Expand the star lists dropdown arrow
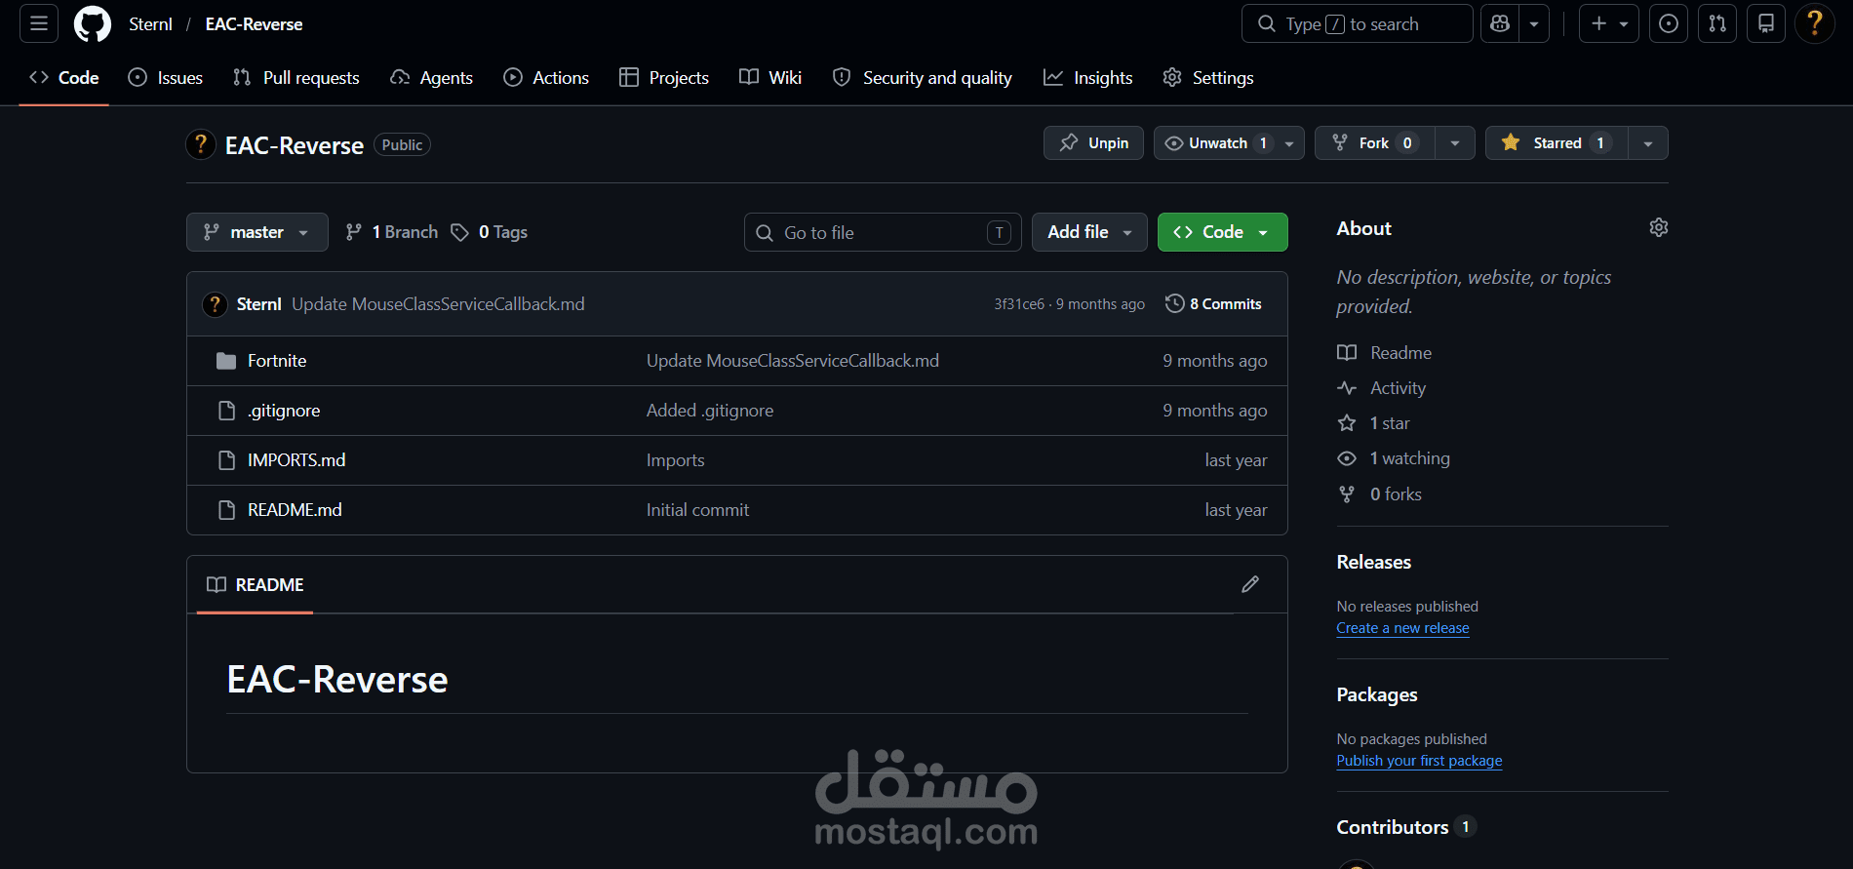The image size is (1853, 869). 1648,143
